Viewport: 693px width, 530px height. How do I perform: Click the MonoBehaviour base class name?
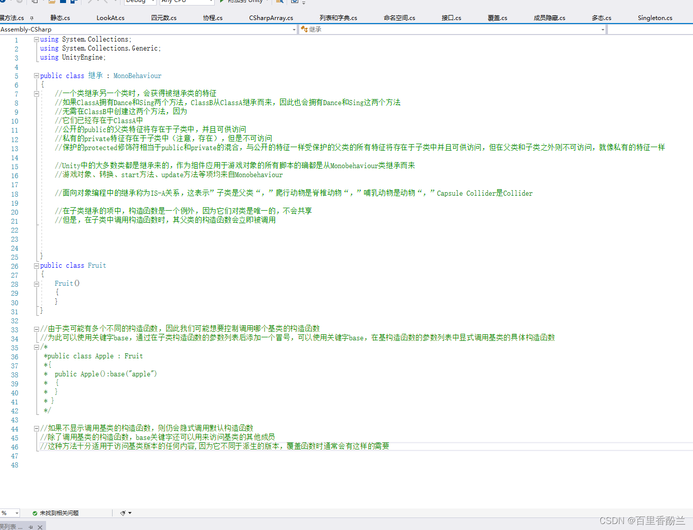[x=138, y=76]
